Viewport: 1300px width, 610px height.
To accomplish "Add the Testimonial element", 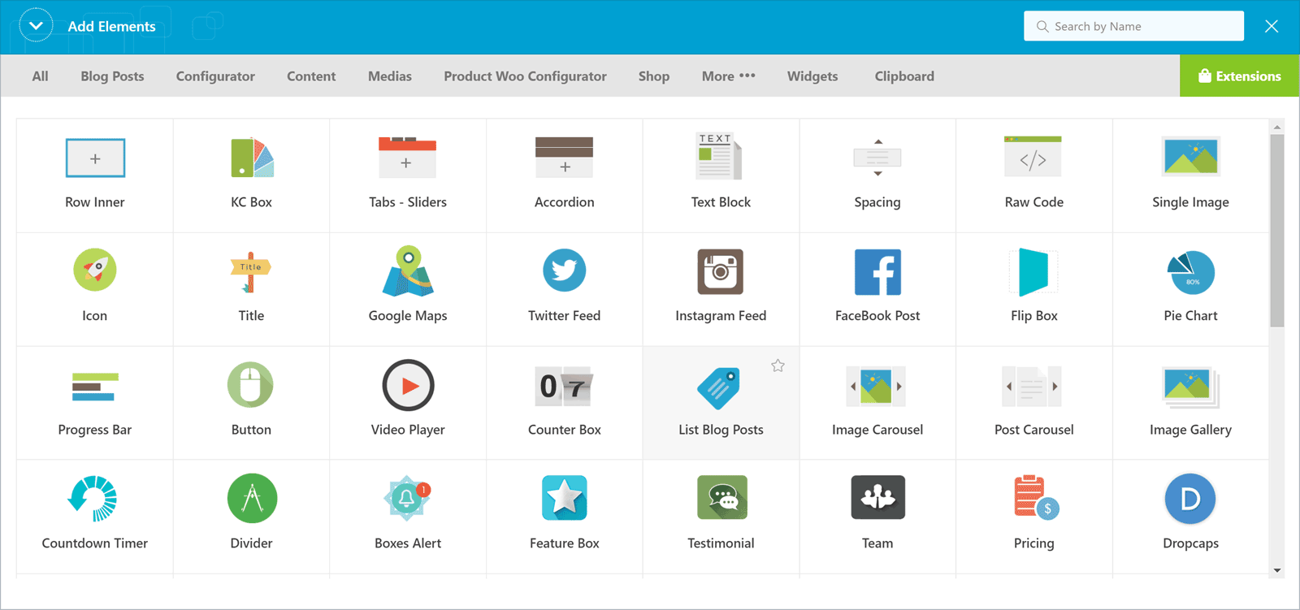I will click(x=721, y=517).
